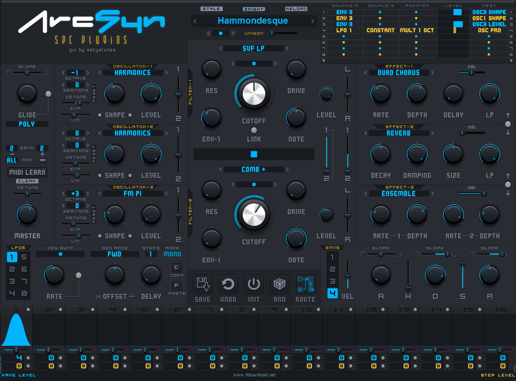516x381 pixels.
Task: Click the Oscillator-1 LEVEL knob
Action: coord(151,93)
